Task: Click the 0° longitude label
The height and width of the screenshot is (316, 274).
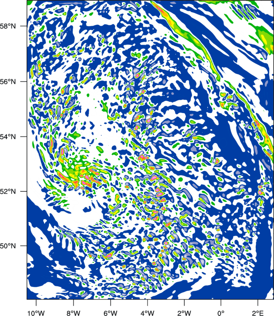Action: point(221,313)
